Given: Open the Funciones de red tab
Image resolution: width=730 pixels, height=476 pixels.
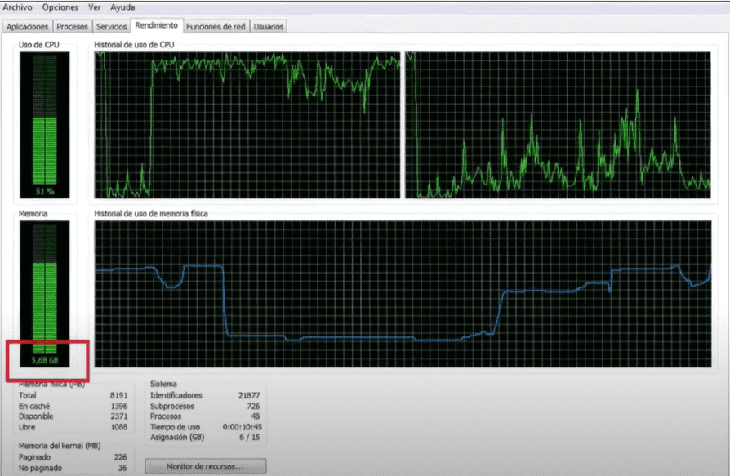Looking at the screenshot, I should pos(216,27).
